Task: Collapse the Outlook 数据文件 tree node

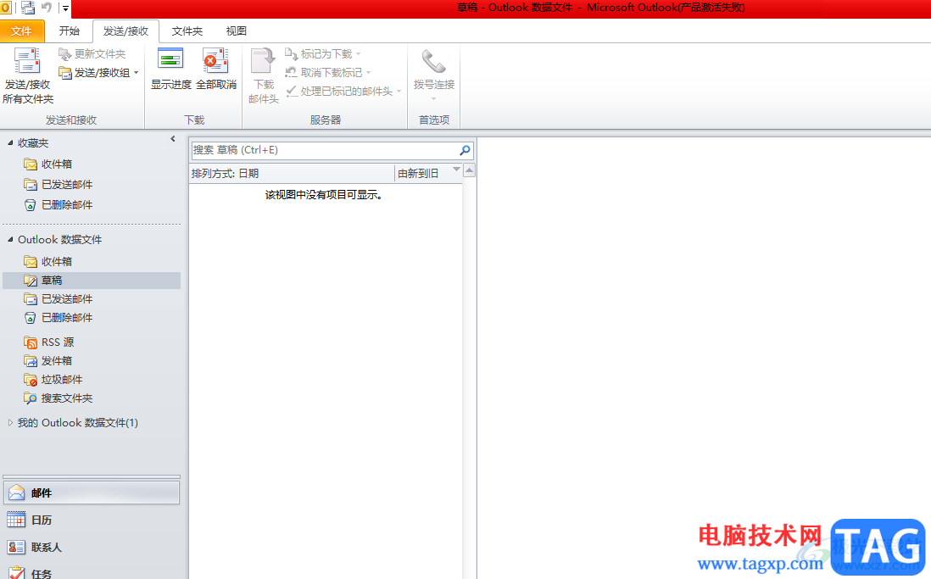Action: [x=10, y=239]
